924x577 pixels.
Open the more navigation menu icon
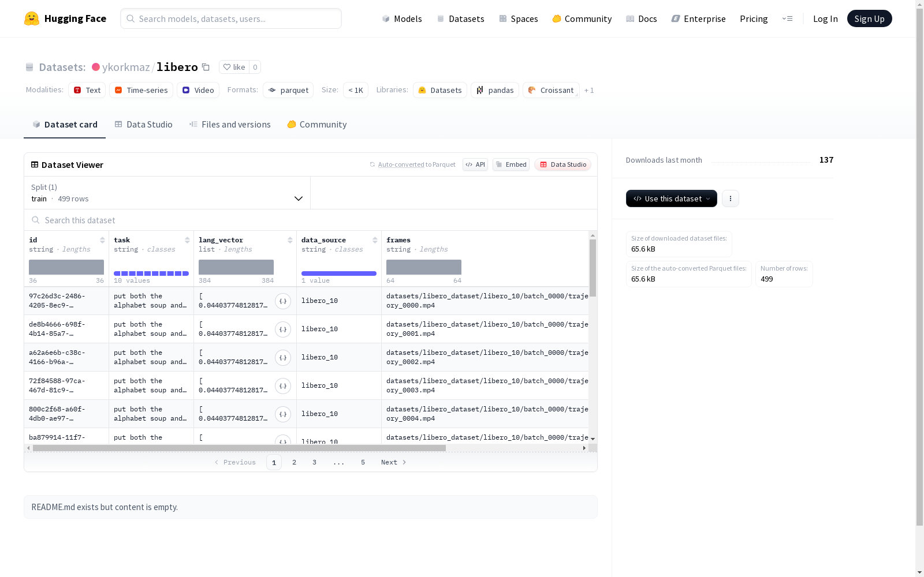tap(787, 18)
